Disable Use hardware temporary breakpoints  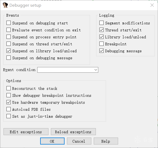pos(9,102)
